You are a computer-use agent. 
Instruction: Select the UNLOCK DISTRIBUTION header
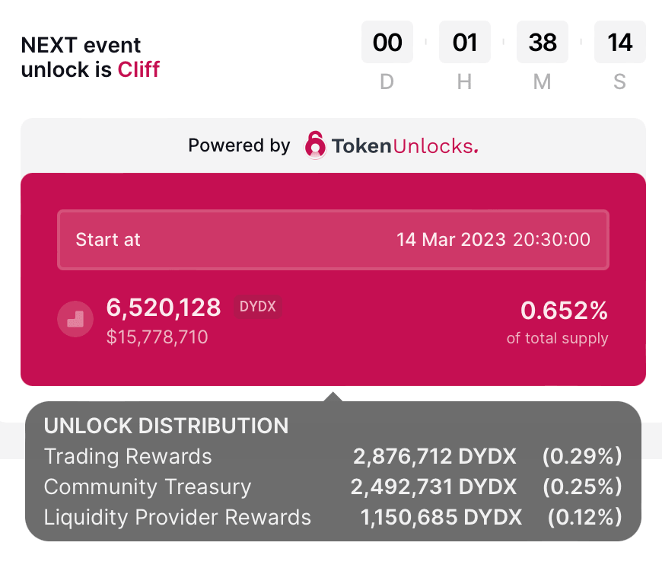(167, 426)
